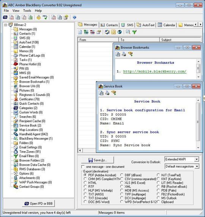Image resolution: width=205 pixels, height=217 pixels.
Task: Click the red Phone Hotlist icon in tree
Action: point(16,64)
